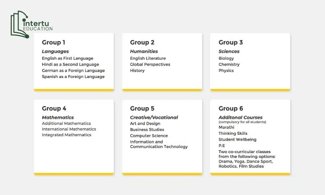Select English as First Language

click(x=68, y=58)
